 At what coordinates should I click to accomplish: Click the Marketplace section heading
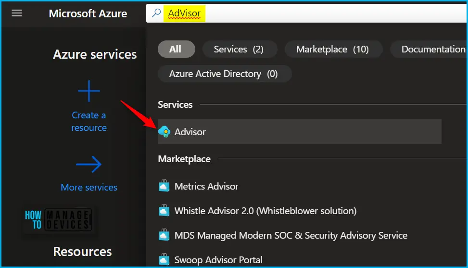pyautogui.click(x=184, y=159)
